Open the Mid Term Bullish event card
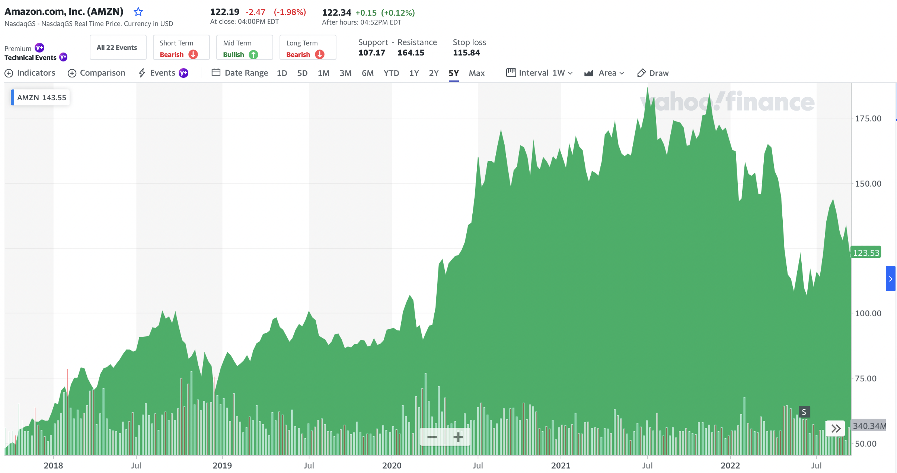 coord(245,47)
